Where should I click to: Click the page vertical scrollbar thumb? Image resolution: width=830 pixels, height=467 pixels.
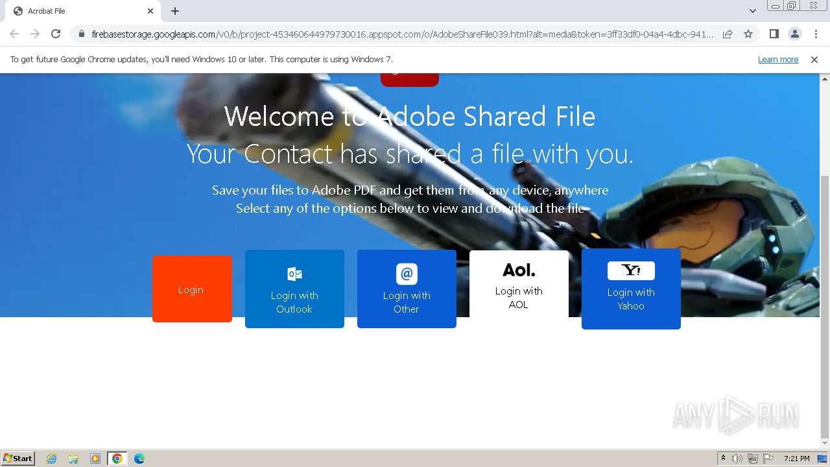(825, 306)
